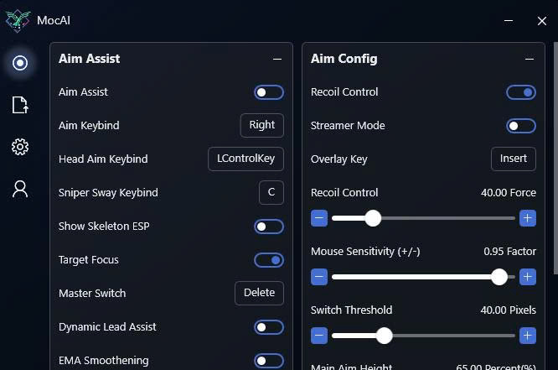
Task: Decrease Recoil Control force with minus button
Action: point(319,218)
